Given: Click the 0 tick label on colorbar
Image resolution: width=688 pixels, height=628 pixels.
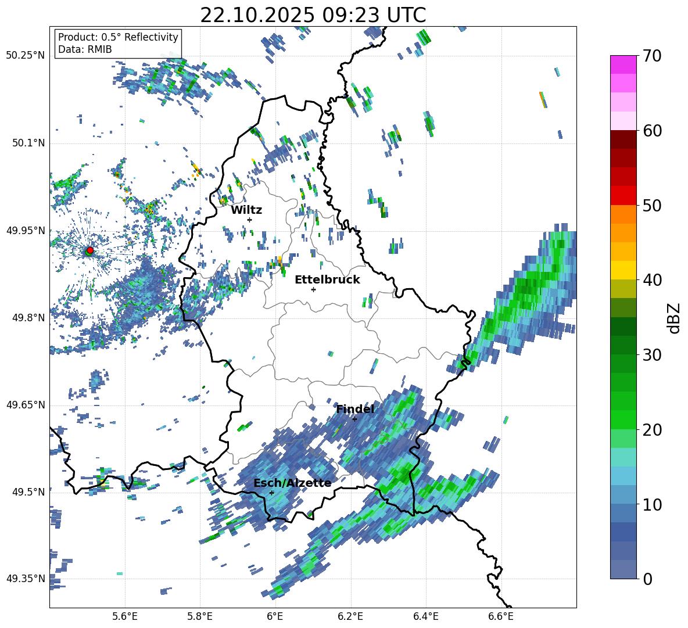Looking at the screenshot, I should click(647, 579).
